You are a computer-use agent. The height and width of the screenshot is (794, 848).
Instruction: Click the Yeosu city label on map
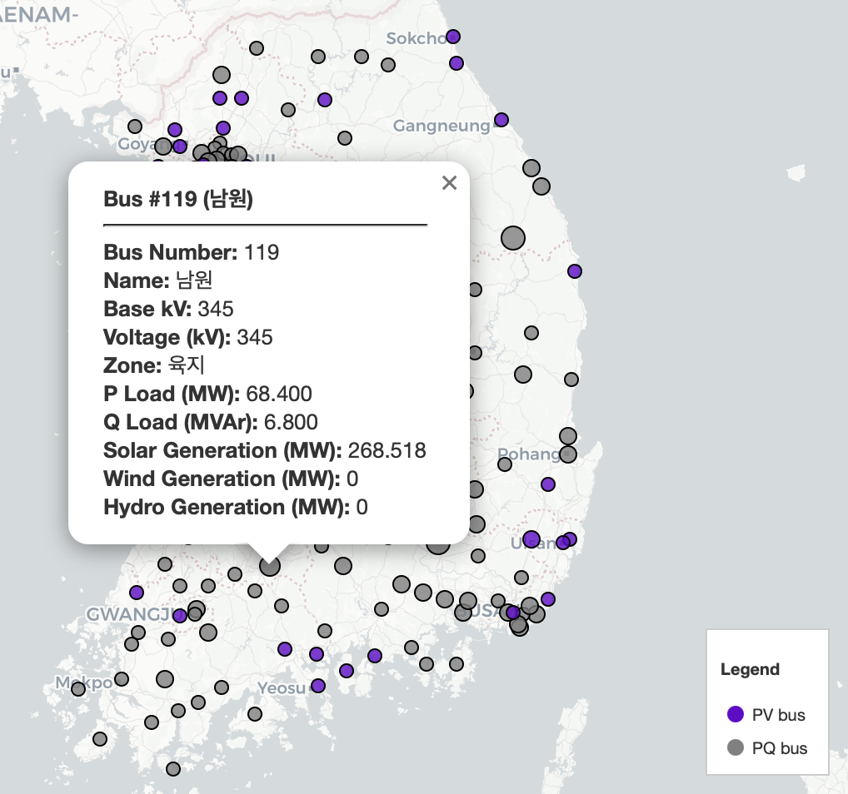coord(281,688)
